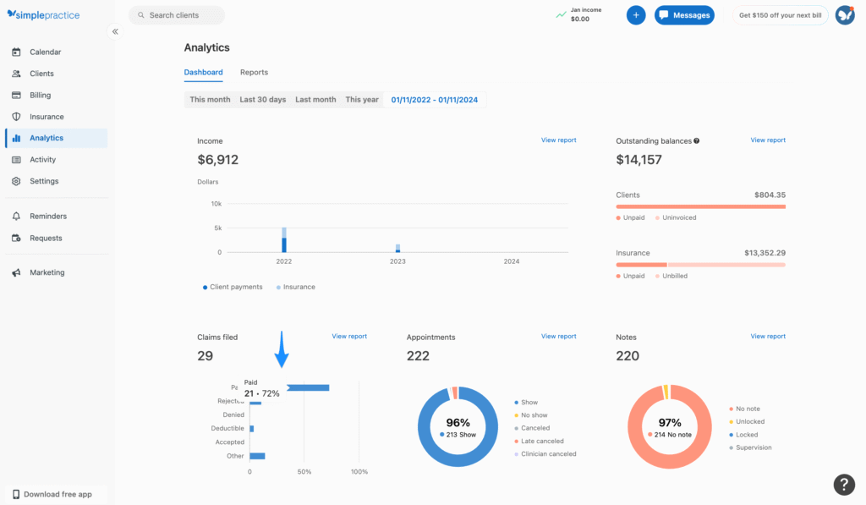This screenshot has width=866, height=505.
Task: Select the Dashboard tab
Action: pyautogui.click(x=203, y=72)
